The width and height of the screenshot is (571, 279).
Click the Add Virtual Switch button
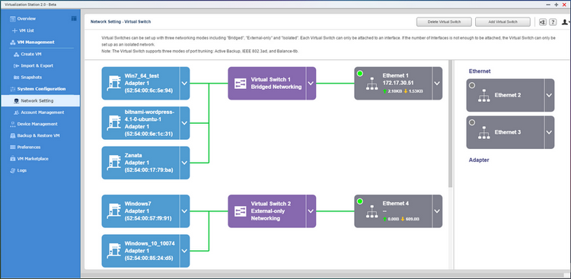coord(502,22)
